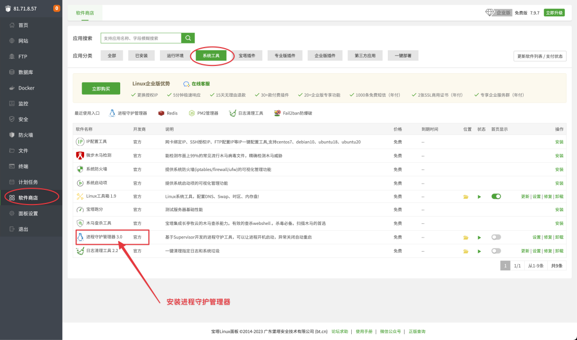This screenshot has width=577, height=340.
Task: Open 计划任务 sidebar menu
Action: (x=28, y=182)
